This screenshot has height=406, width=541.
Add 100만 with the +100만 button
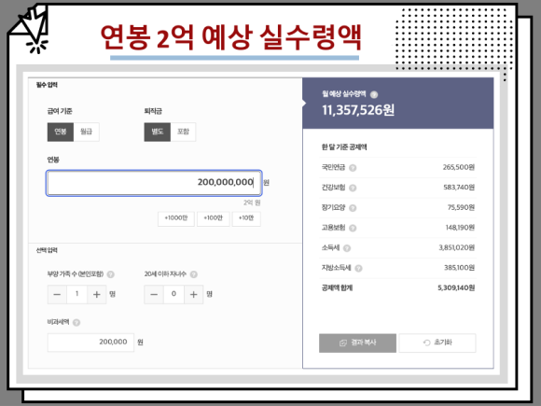point(214,218)
